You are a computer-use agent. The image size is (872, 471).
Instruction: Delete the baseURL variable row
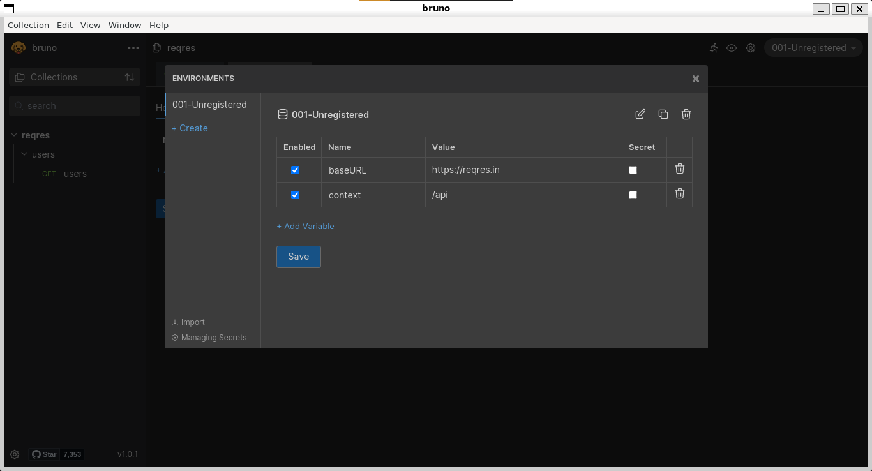pos(679,169)
